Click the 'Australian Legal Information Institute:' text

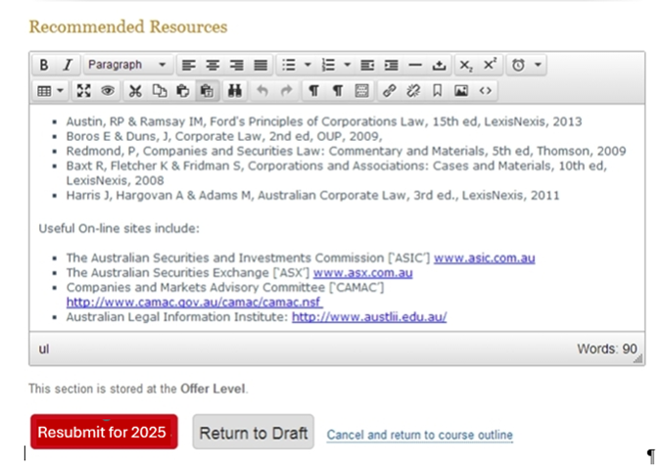(177, 317)
